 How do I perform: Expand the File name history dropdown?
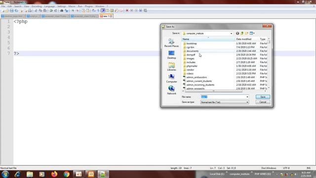[247, 97]
